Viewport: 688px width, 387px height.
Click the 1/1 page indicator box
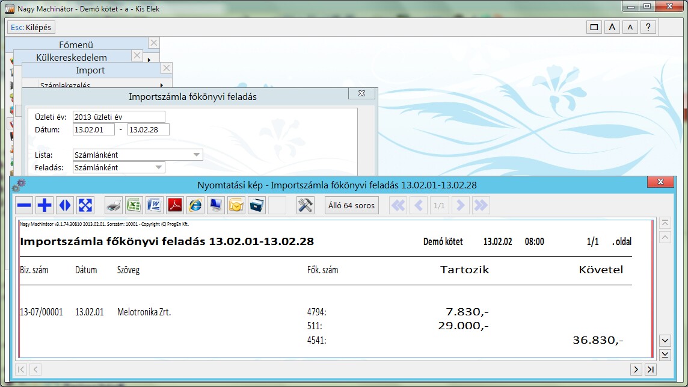pos(439,205)
